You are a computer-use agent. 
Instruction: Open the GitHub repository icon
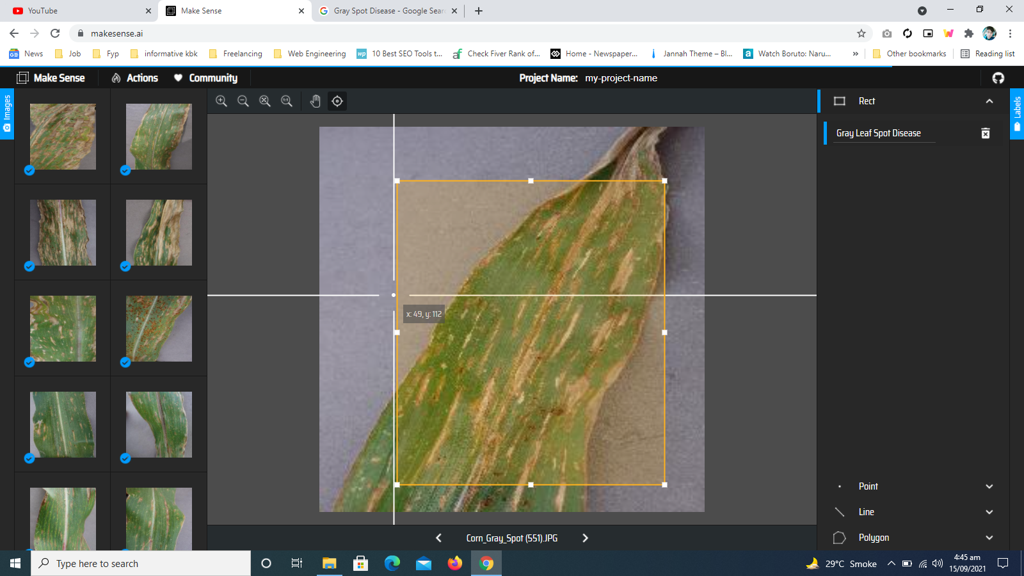pyautogui.click(x=998, y=78)
